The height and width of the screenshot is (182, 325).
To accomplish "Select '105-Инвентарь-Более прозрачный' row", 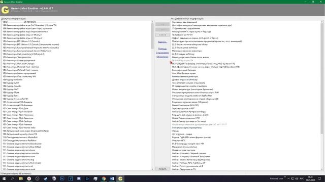I will (19, 61).
